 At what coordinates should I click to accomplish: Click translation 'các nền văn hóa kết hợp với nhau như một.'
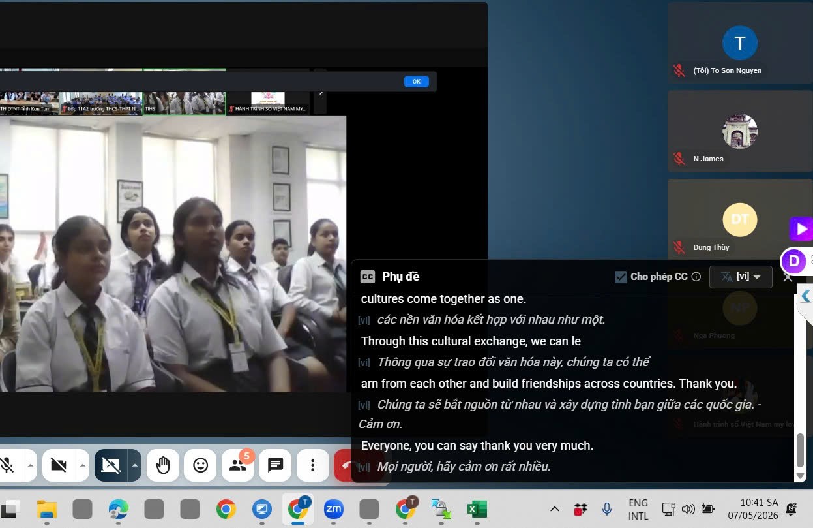point(491,320)
